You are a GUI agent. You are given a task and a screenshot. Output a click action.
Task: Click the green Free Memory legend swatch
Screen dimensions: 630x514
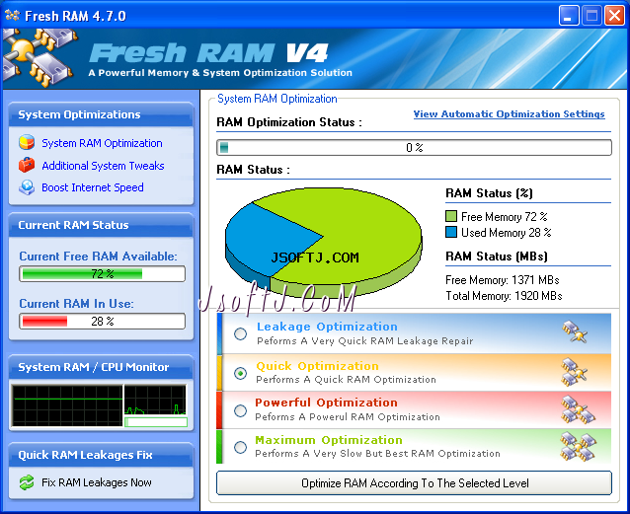click(x=451, y=216)
